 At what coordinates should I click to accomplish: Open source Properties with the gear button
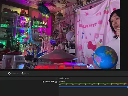pos(14,73)
